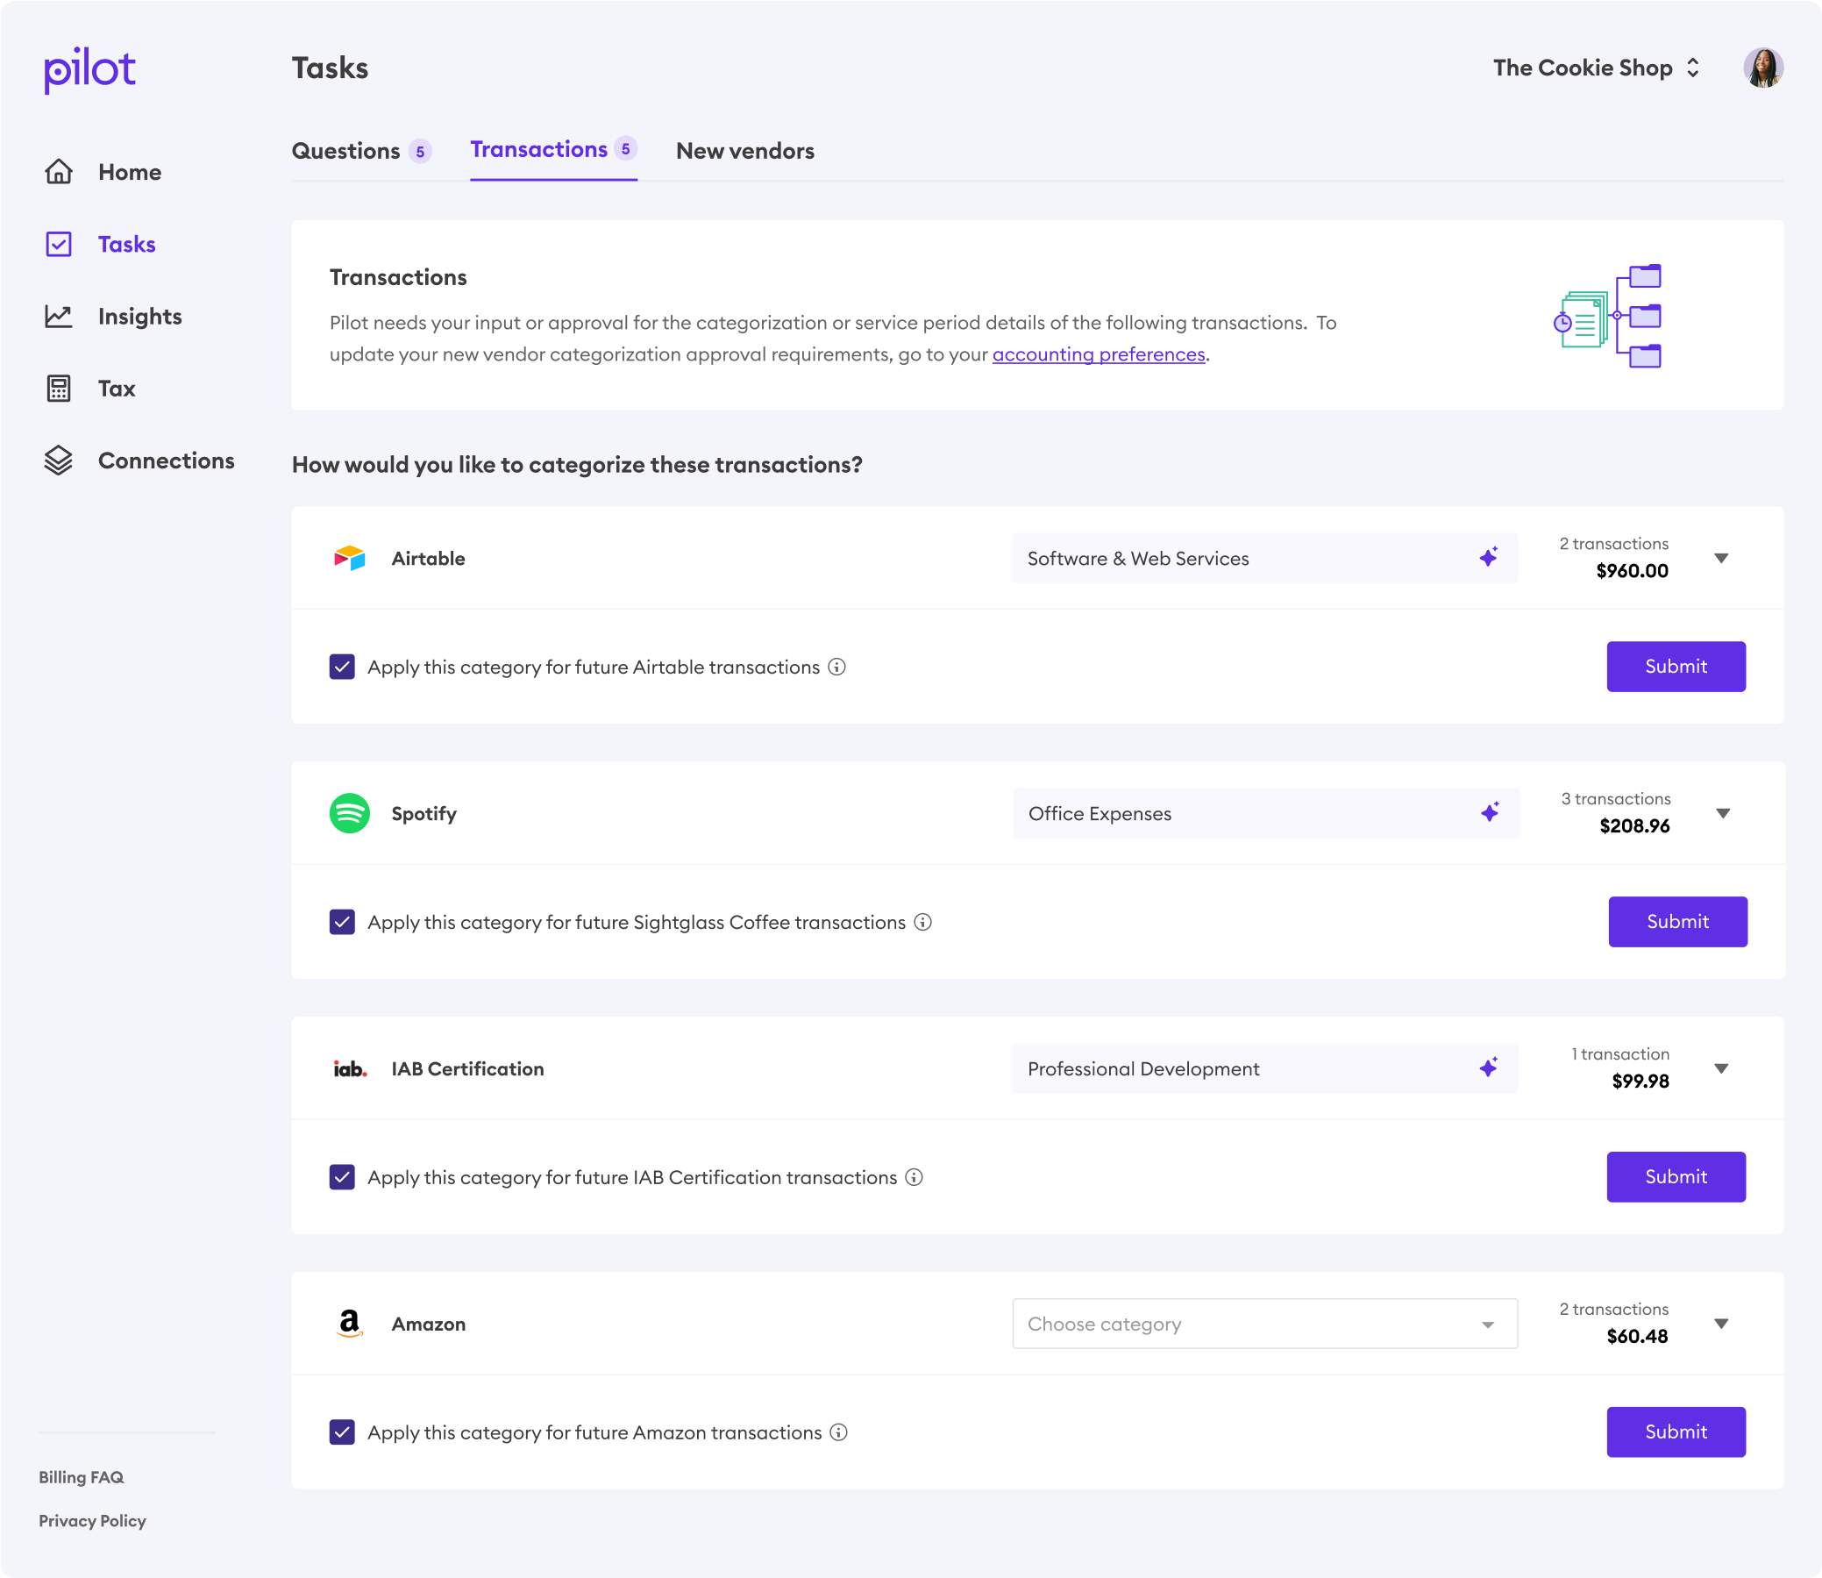1822x1578 pixels.
Task: Expand Airtable's 2 transactions arrow
Action: (1722, 558)
